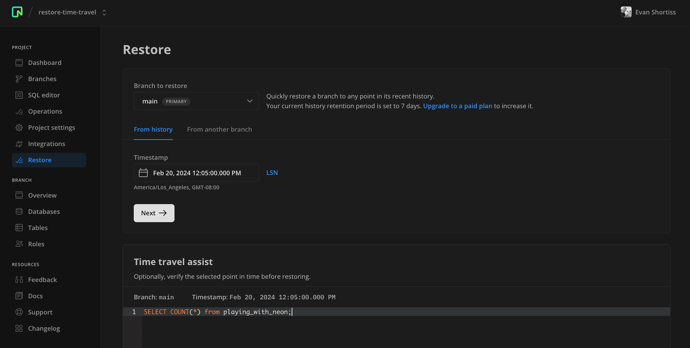Open Integrations via its puzzle icon
Screen dimensions: 690x348
pyautogui.click(x=19, y=144)
